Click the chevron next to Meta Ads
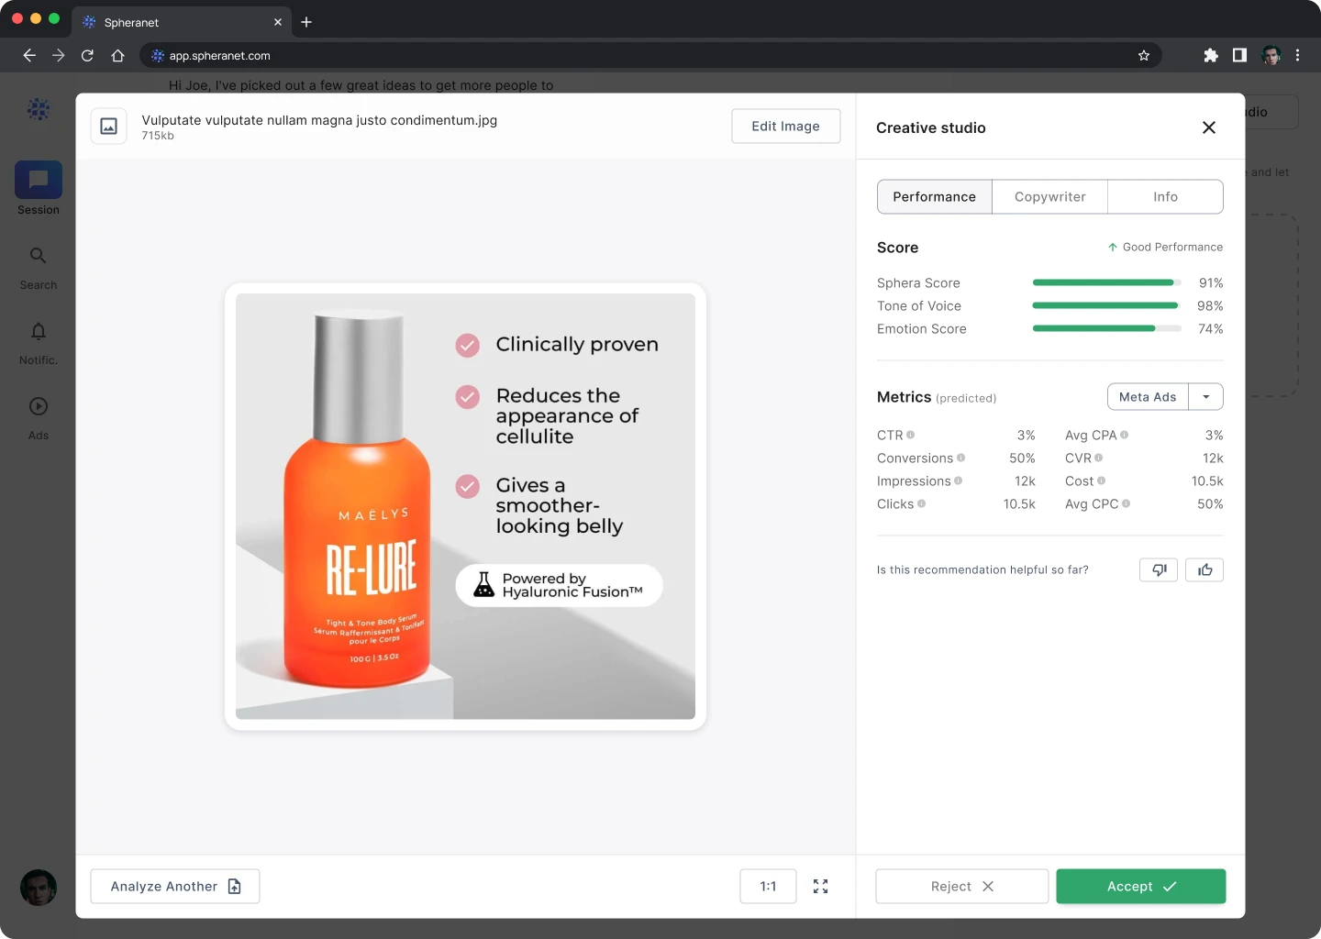 (x=1207, y=396)
